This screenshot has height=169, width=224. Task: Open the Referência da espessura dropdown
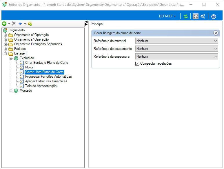pyautogui.click(x=176, y=57)
